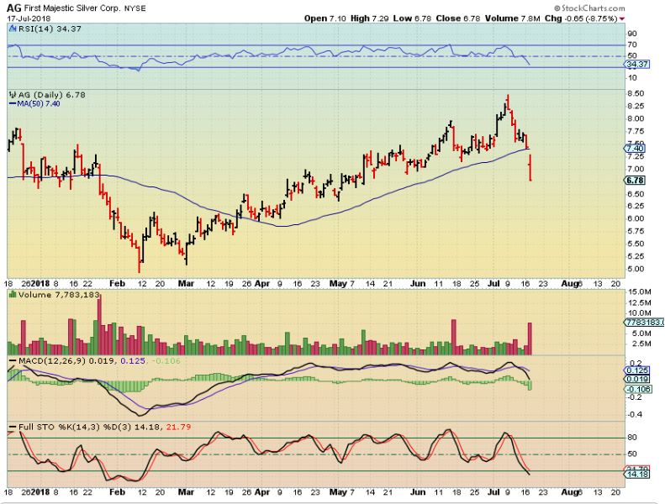The width and height of the screenshot is (665, 504).
Task: Click the Volume 7,783,183 legend label
Action: [60, 295]
